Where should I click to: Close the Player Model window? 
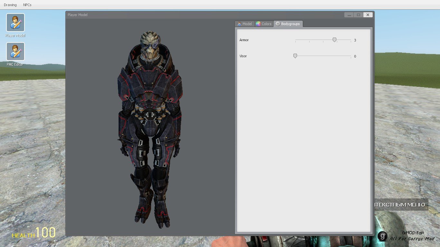[x=368, y=15]
